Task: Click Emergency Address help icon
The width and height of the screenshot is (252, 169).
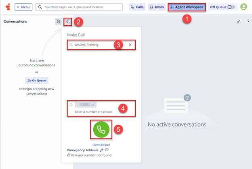Action: click(x=107, y=150)
